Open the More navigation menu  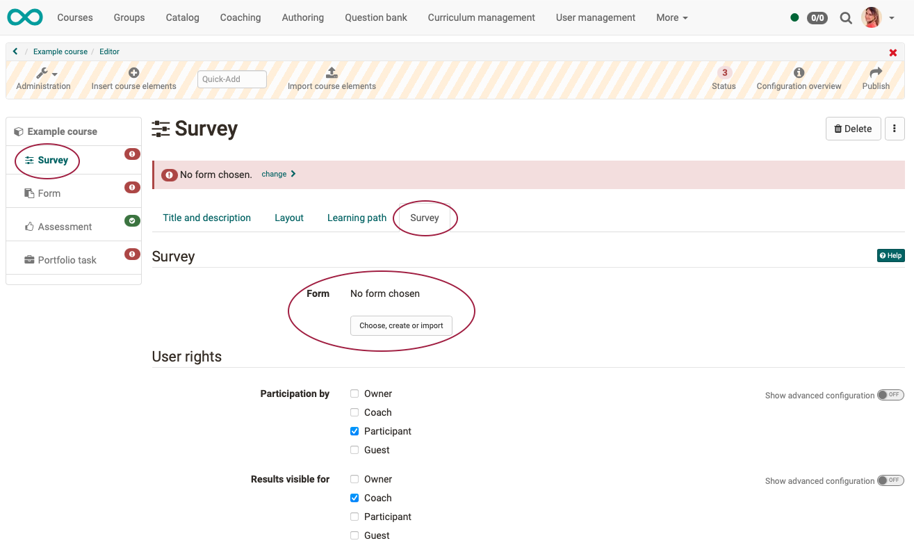click(x=671, y=17)
